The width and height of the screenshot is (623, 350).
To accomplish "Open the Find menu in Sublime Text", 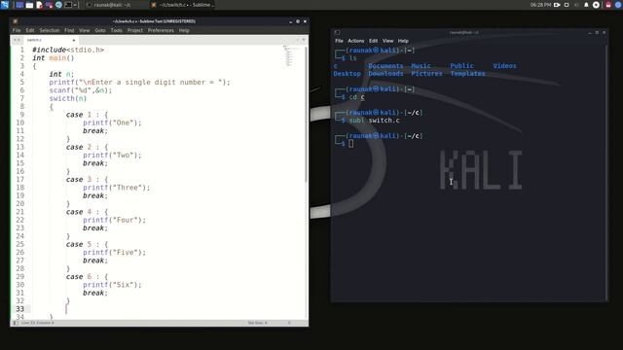I will click(69, 30).
